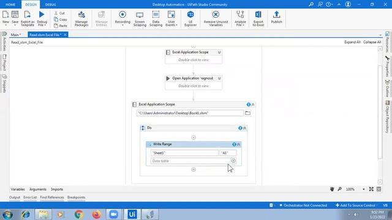This screenshot has width=392, height=220.
Task: Save the current workflow
Action: (15, 18)
